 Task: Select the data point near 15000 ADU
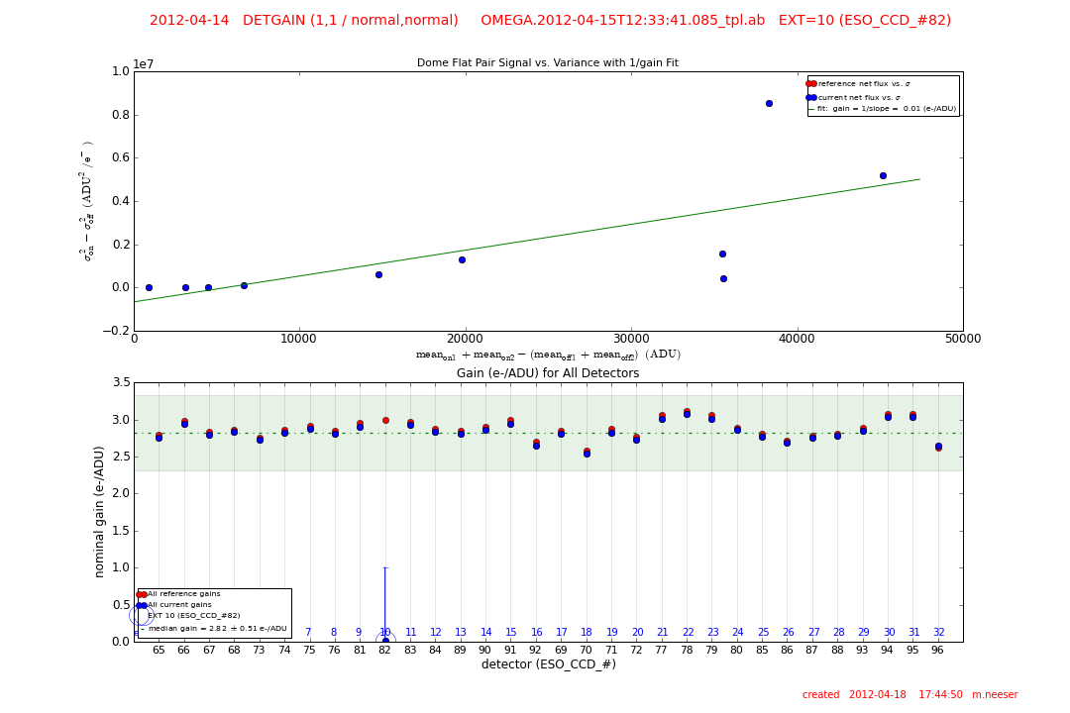pyautogui.click(x=378, y=274)
